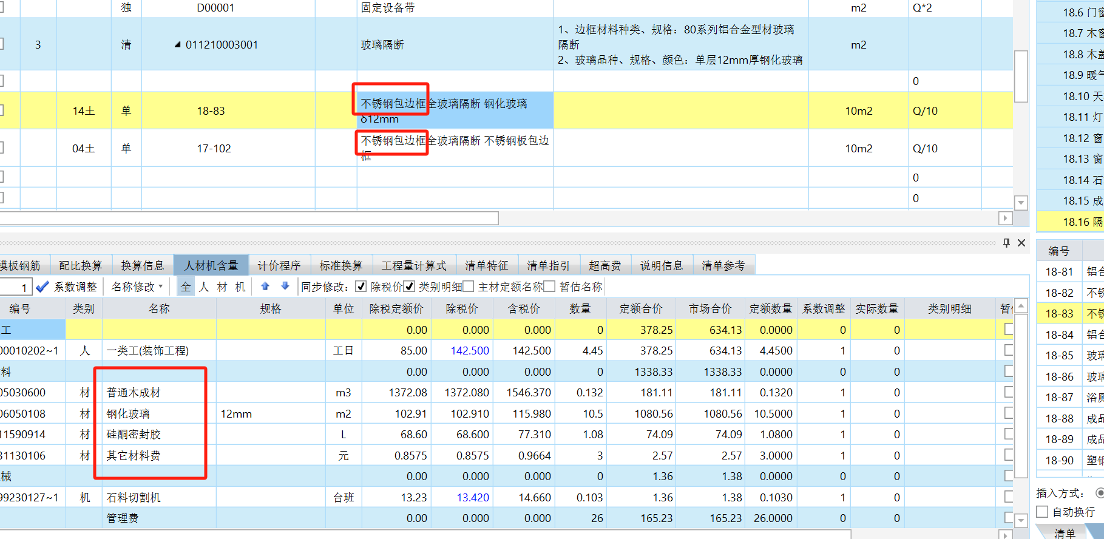
Task: Click the 市场合价 column header
Action: point(710,308)
